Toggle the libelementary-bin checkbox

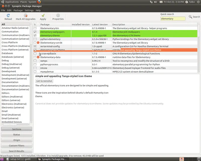(x=35, y=28)
